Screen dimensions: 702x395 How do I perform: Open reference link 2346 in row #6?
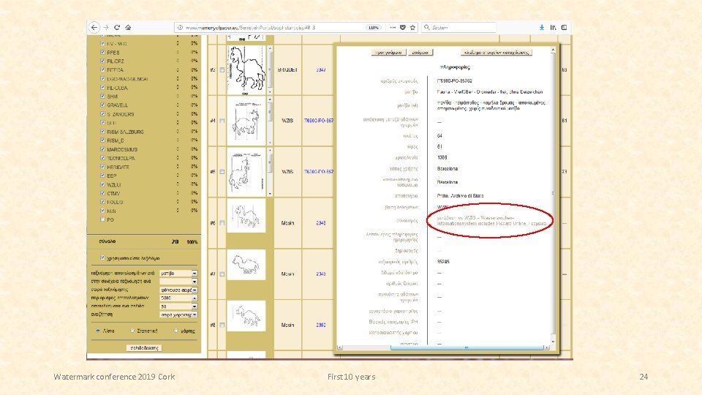(321, 223)
